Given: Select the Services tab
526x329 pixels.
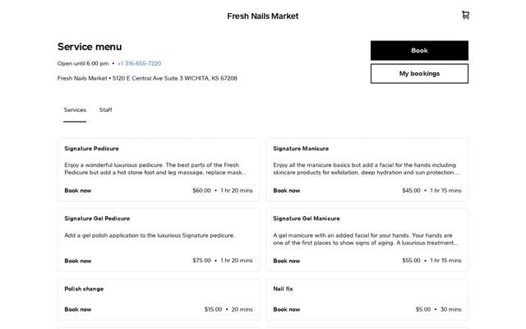Looking at the screenshot, I should click(x=75, y=109).
